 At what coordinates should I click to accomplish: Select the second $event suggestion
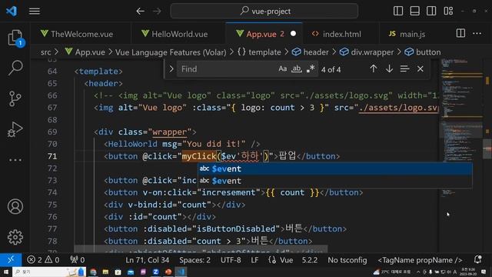(x=335, y=181)
